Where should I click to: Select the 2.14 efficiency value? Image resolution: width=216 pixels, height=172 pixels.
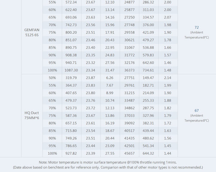[167, 78]
